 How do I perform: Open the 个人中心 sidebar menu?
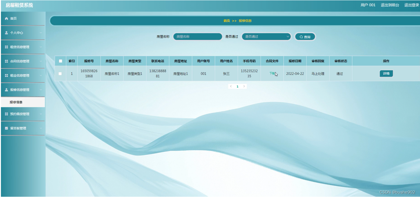(x=23, y=33)
